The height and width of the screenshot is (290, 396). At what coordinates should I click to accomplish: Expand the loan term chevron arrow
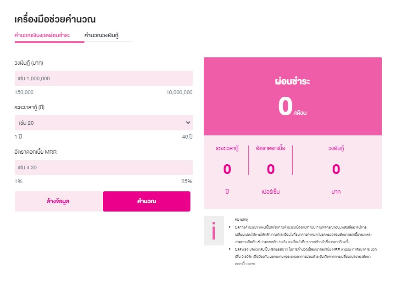pyautogui.click(x=188, y=123)
